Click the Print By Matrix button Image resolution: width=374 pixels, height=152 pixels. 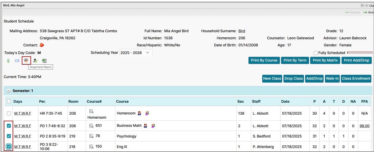tap(325, 60)
